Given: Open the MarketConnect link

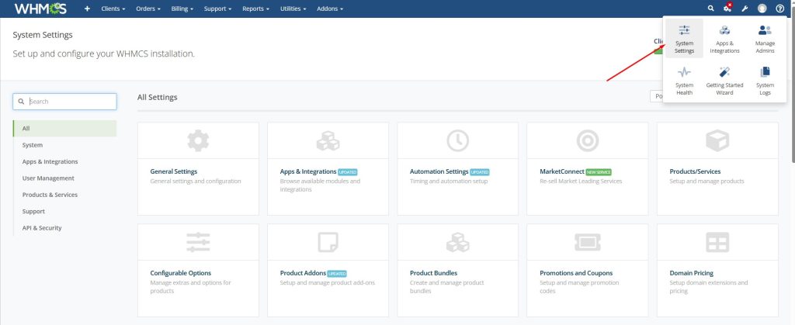Looking at the screenshot, I should (x=562, y=171).
